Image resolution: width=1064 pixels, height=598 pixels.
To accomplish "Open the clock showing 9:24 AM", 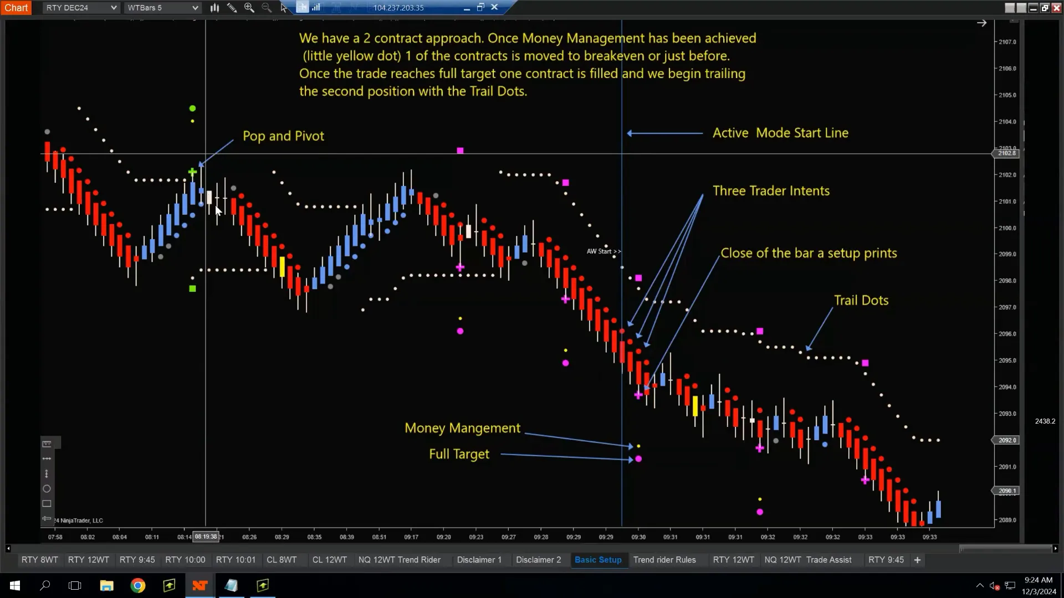I will (1039, 585).
